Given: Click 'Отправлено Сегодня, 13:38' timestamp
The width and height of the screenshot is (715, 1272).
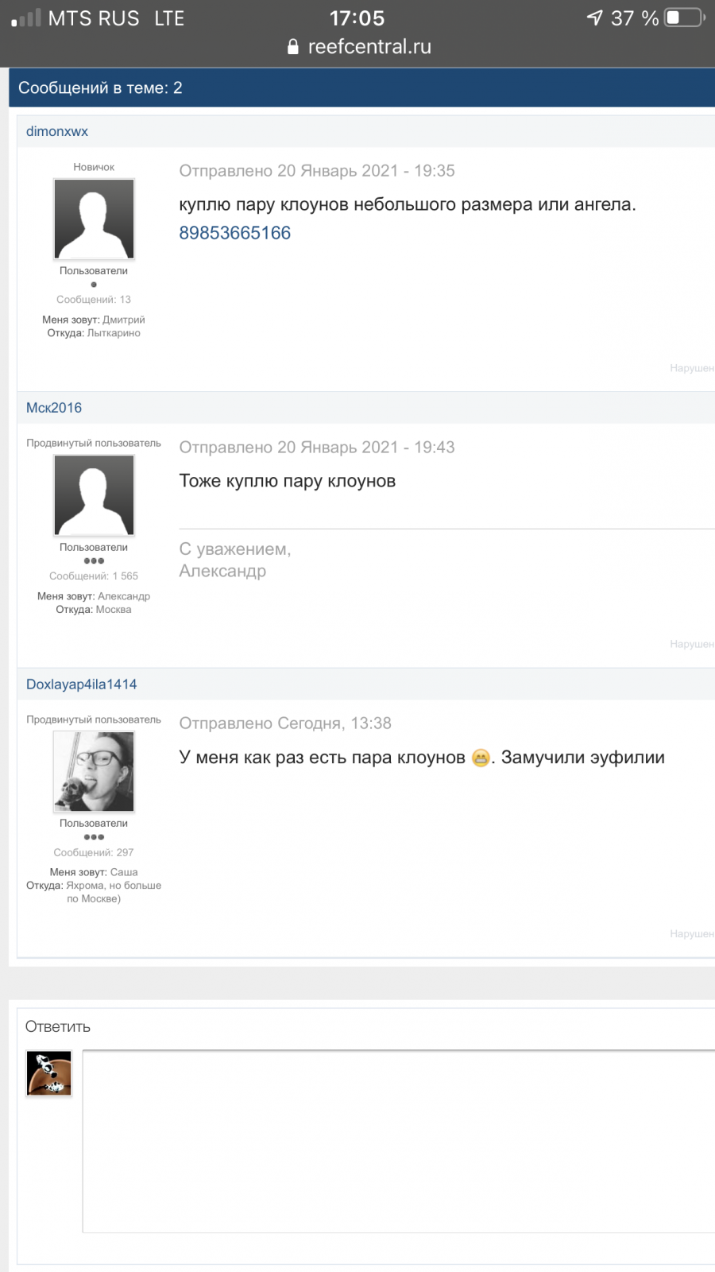Looking at the screenshot, I should tap(285, 723).
